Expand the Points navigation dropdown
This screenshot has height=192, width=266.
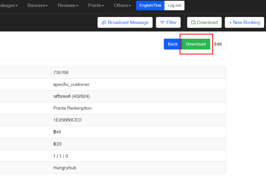[96, 5]
